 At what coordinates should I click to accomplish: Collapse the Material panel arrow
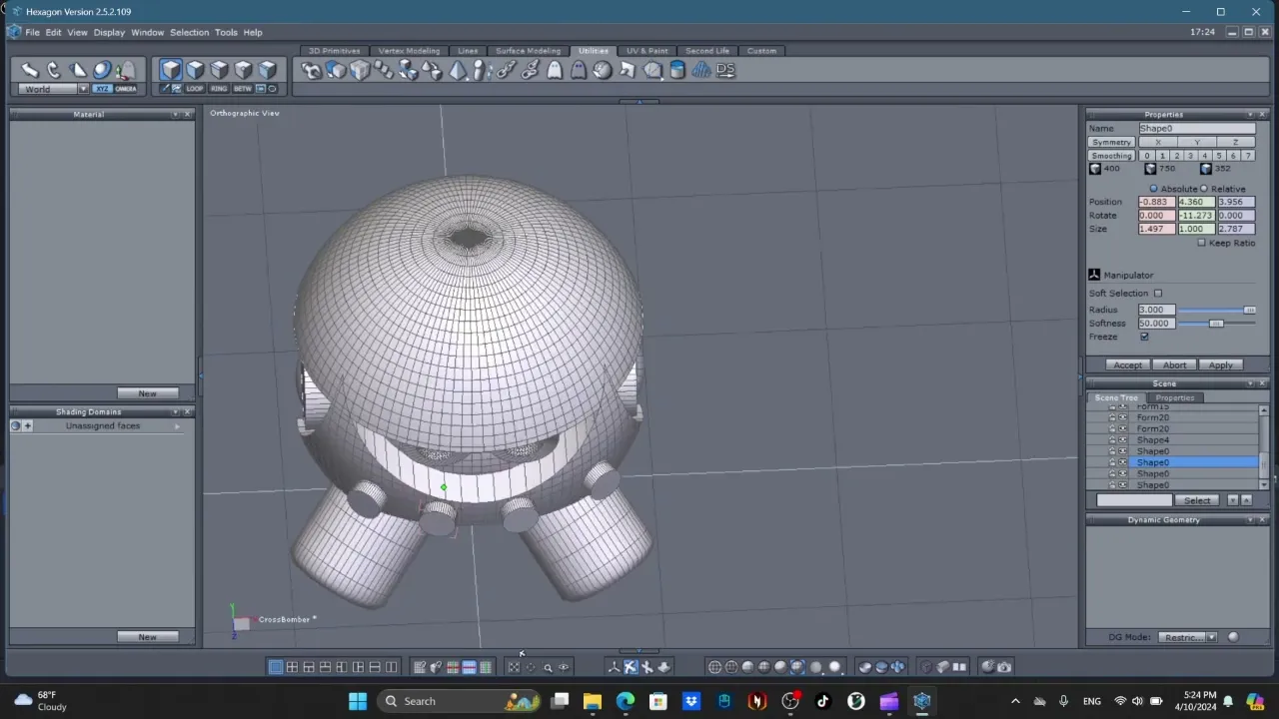(x=176, y=114)
